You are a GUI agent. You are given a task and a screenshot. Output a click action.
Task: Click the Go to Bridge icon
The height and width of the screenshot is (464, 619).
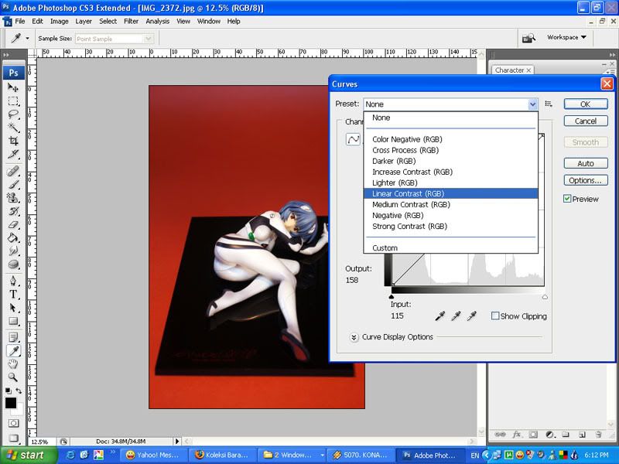pos(528,38)
